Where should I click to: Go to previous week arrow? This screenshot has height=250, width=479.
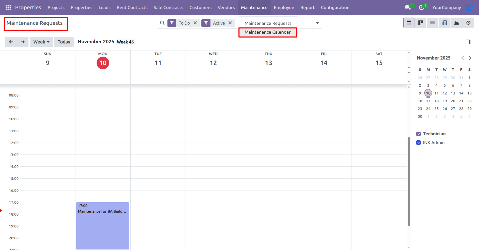pos(11,42)
